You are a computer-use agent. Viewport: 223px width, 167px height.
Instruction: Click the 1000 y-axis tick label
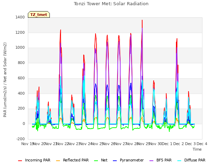click(20, 48)
